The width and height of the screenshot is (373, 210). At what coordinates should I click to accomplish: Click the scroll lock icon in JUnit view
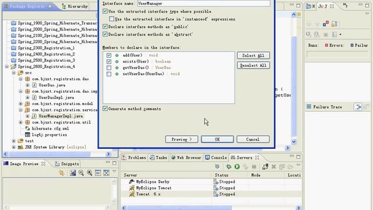[334, 23]
